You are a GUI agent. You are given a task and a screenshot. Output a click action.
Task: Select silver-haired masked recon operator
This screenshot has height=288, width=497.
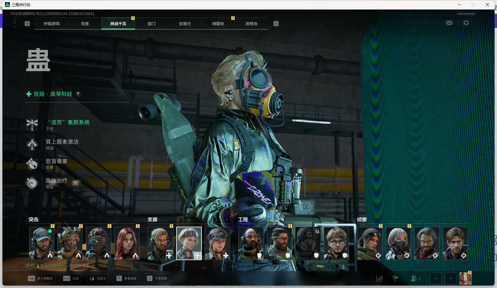[x=398, y=243]
